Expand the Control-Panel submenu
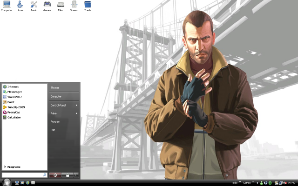298x186 pixels. [x=64, y=106]
